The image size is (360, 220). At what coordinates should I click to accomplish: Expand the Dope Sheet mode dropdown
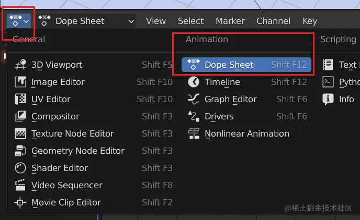point(87,21)
